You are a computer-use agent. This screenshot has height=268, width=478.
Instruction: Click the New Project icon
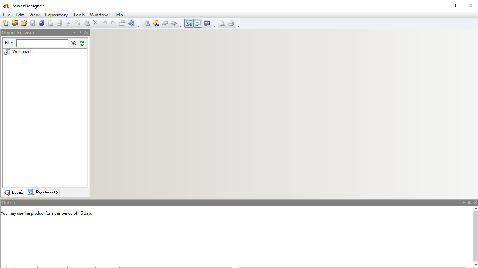[x=15, y=23]
